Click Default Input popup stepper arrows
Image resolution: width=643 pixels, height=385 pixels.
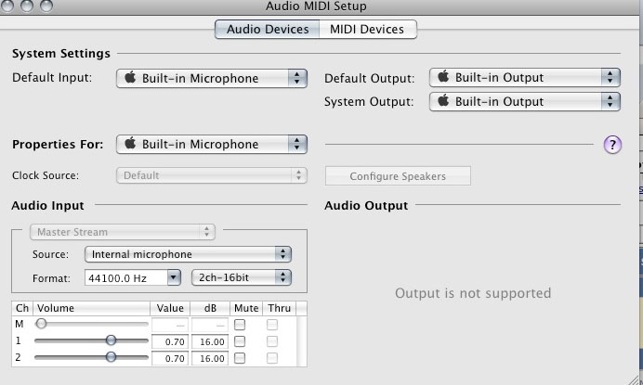click(297, 78)
